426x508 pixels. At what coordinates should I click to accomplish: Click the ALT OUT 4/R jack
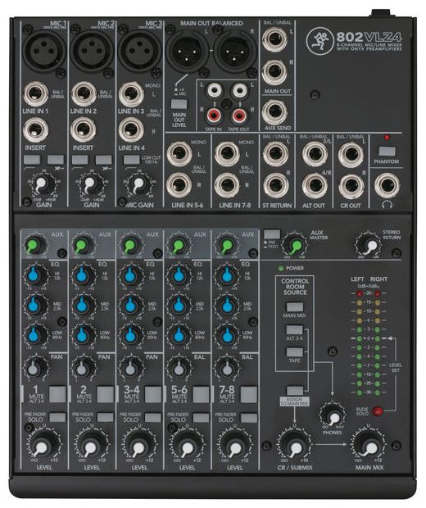coord(315,185)
